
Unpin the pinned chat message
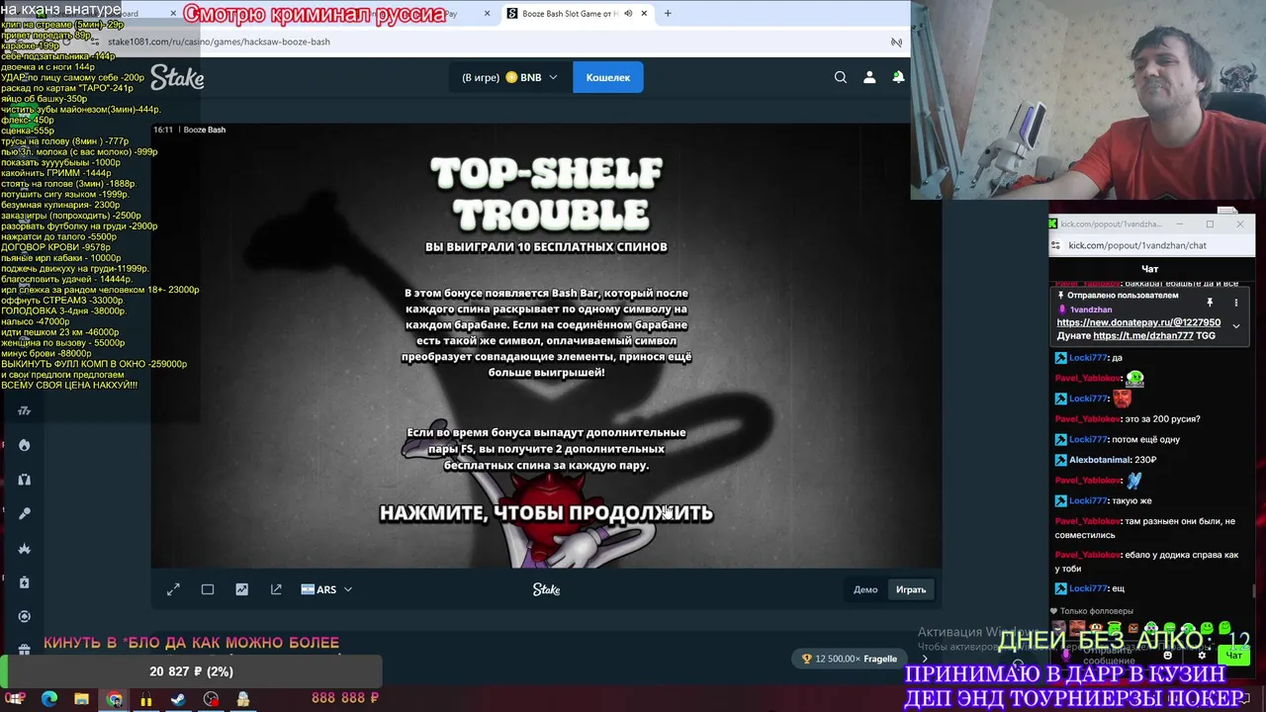tap(1210, 303)
